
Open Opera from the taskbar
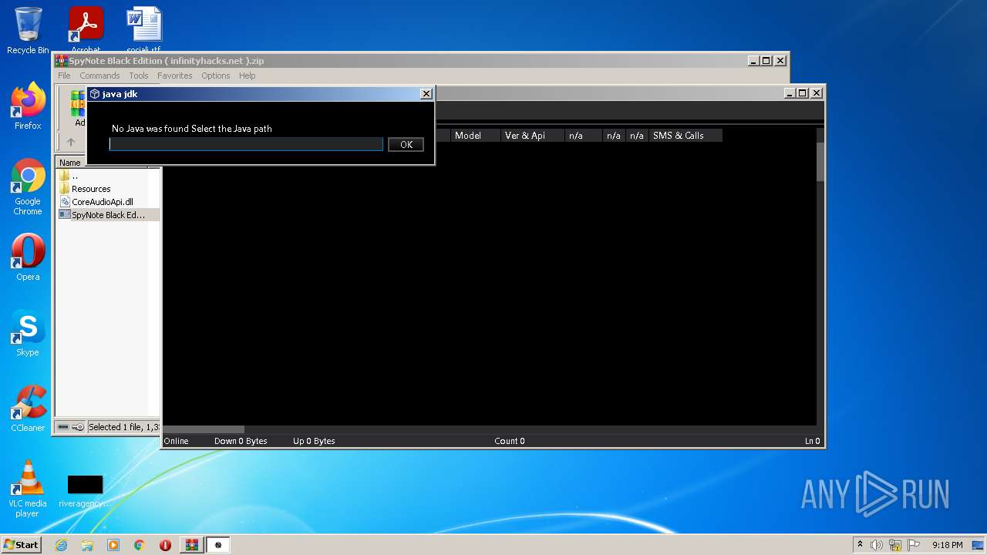(x=165, y=545)
